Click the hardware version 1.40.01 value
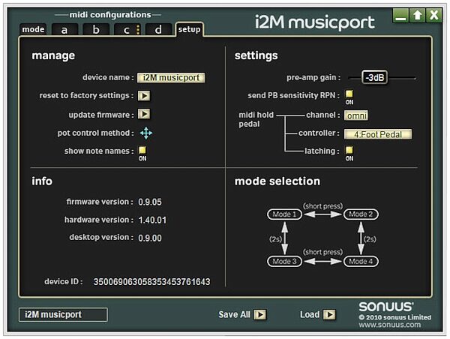This screenshot has height=339, width=450. [152, 220]
